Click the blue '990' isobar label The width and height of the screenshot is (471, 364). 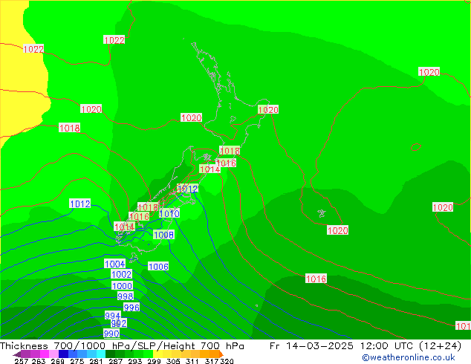click(x=111, y=334)
